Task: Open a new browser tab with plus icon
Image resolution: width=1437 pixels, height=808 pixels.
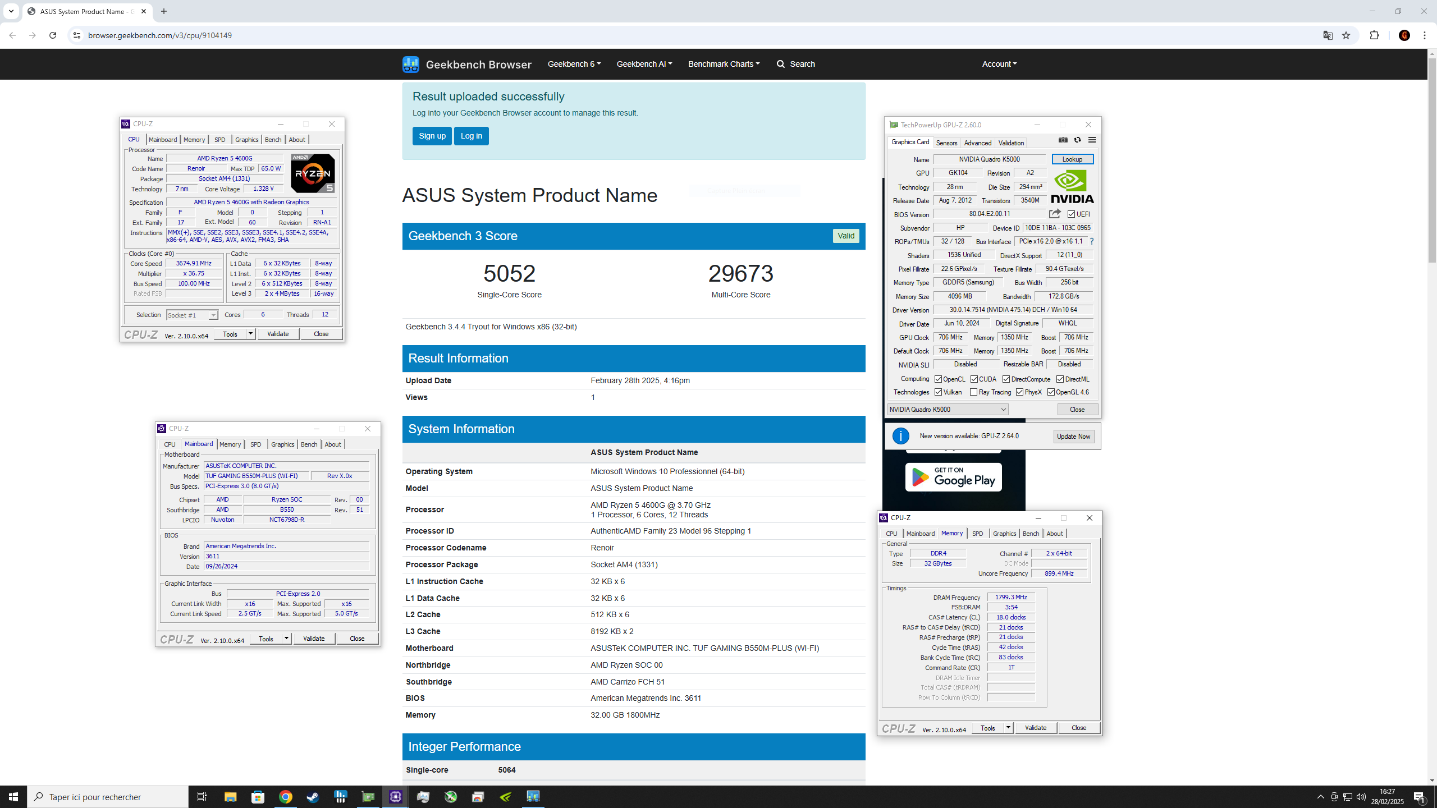Action: (x=164, y=11)
